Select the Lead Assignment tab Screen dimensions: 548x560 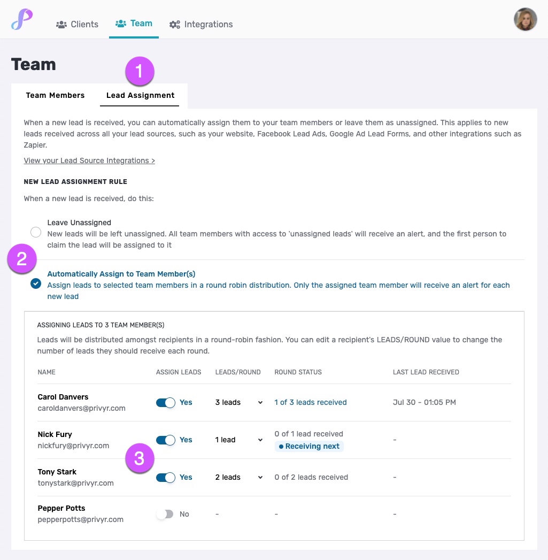140,95
